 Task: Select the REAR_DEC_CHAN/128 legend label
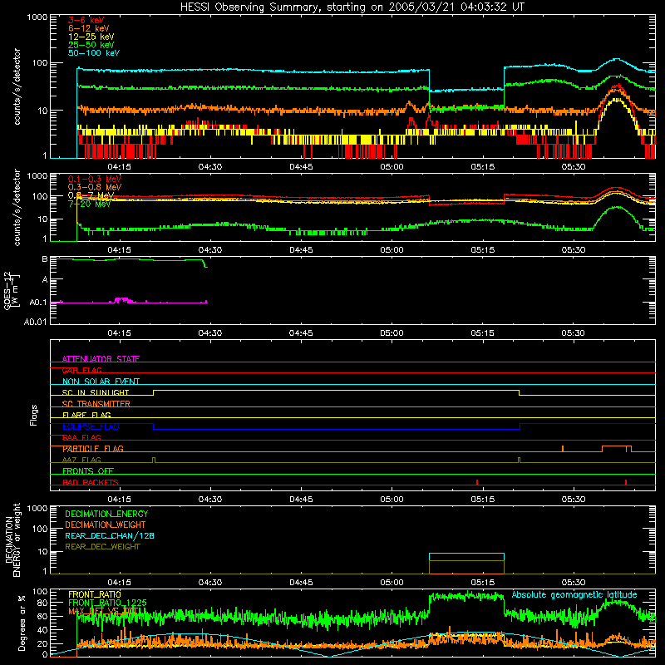click(110, 535)
